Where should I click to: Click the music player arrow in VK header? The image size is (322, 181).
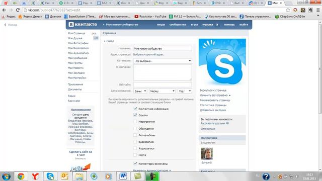click(217, 25)
